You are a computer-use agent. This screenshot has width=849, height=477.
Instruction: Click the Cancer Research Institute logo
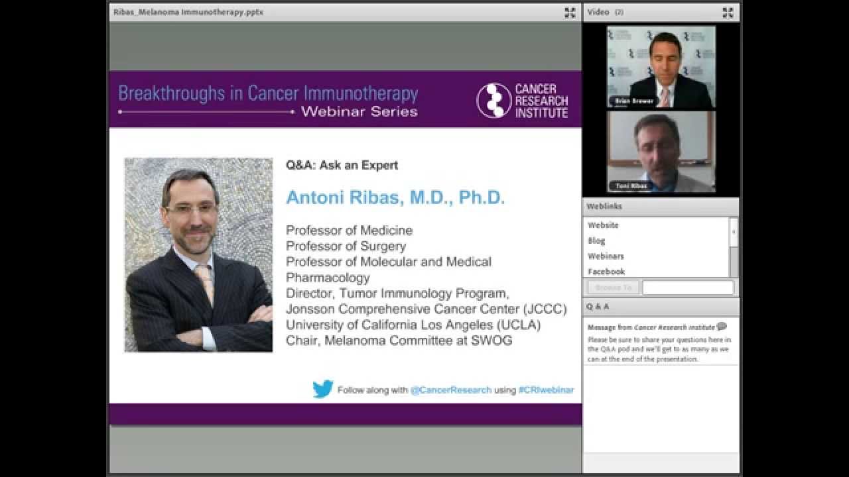522,101
